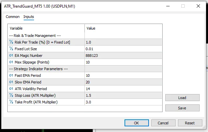Click the double-type icon beside Take Profit
208x132 pixels.
[11, 102]
